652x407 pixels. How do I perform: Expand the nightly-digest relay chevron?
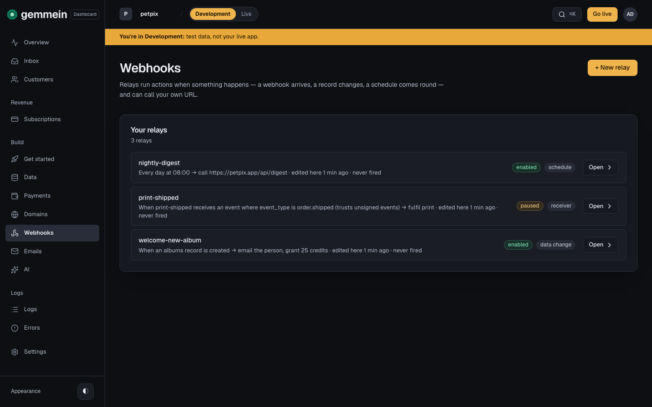(609, 167)
